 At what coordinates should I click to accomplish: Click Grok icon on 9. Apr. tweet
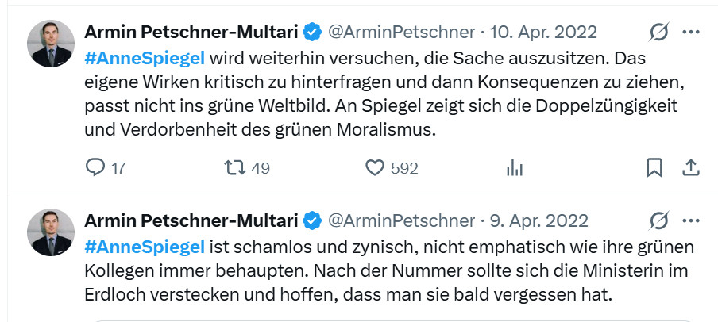pos(658,220)
